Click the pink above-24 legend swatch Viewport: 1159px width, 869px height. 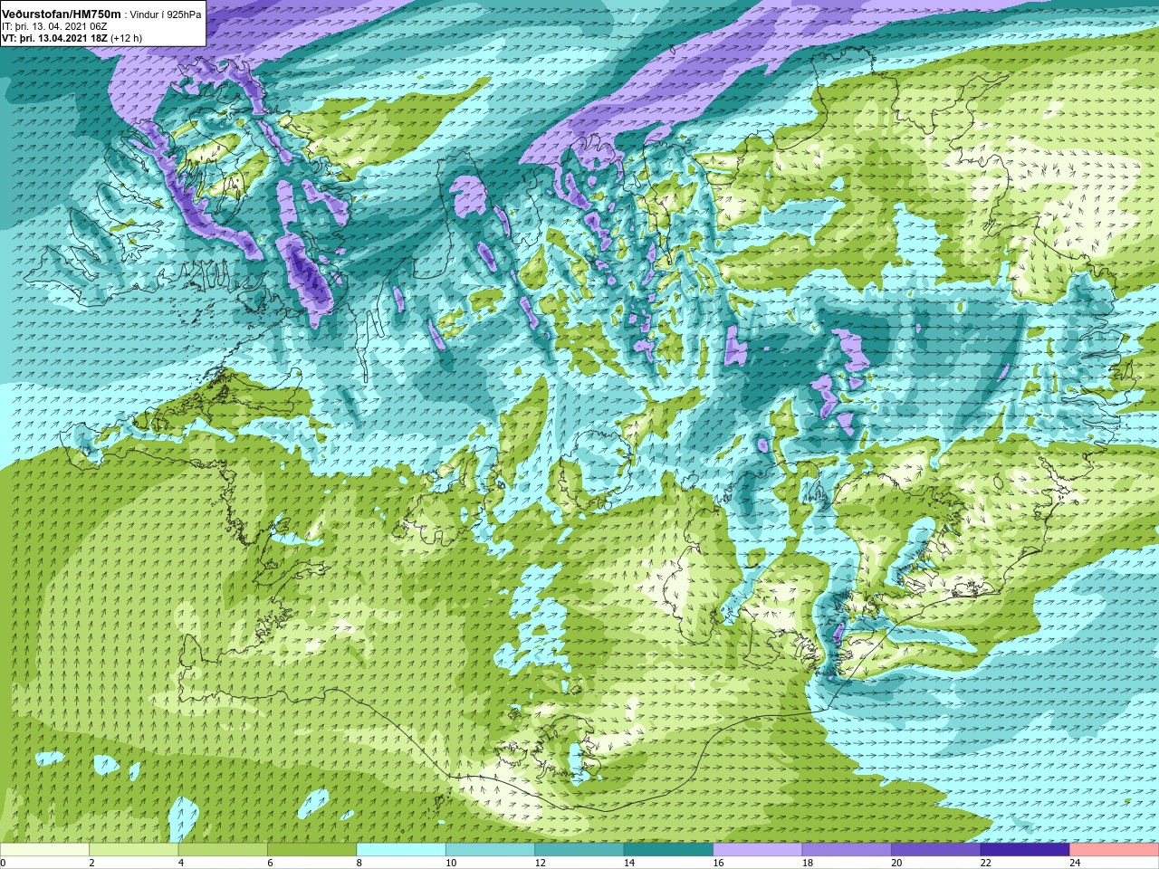click(x=1115, y=850)
